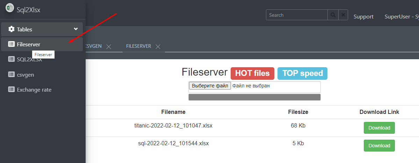Click the magnifier search icon
The image size is (419, 163).
[333, 15]
